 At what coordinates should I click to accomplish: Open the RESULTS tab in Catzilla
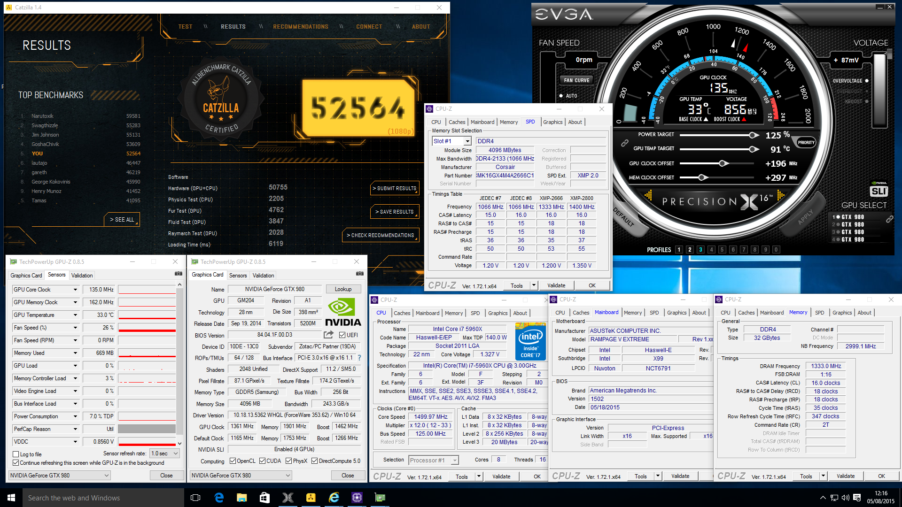point(233,27)
